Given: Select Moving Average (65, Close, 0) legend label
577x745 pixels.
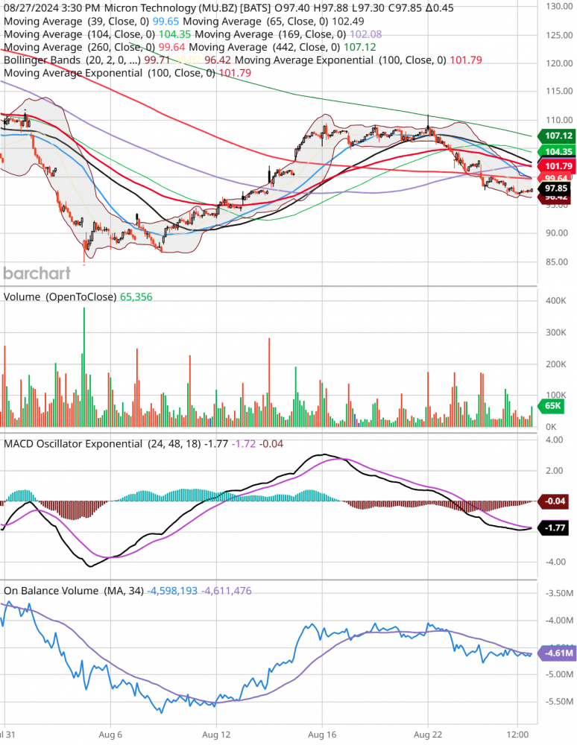Looking at the screenshot, I should pos(256,22).
